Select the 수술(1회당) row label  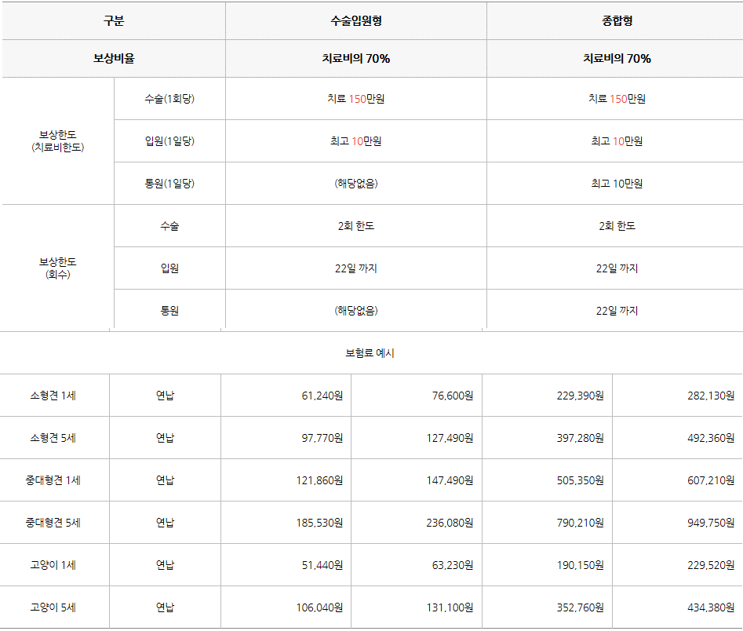(x=169, y=99)
